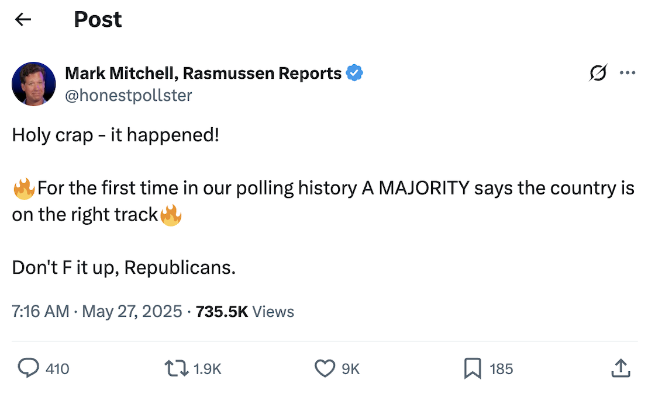
Task: Click the Mark Mitchell, Rasmussen Reports name
Action: pos(203,74)
